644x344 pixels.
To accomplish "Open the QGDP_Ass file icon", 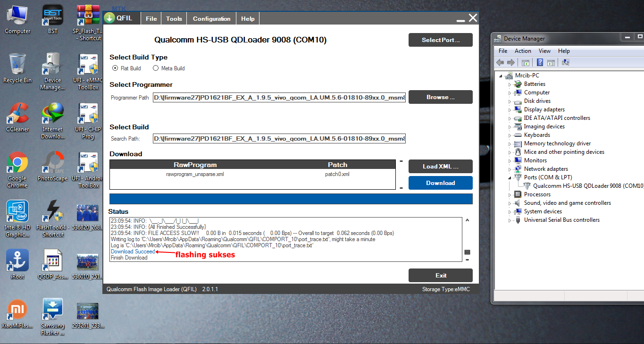I will tap(53, 265).
